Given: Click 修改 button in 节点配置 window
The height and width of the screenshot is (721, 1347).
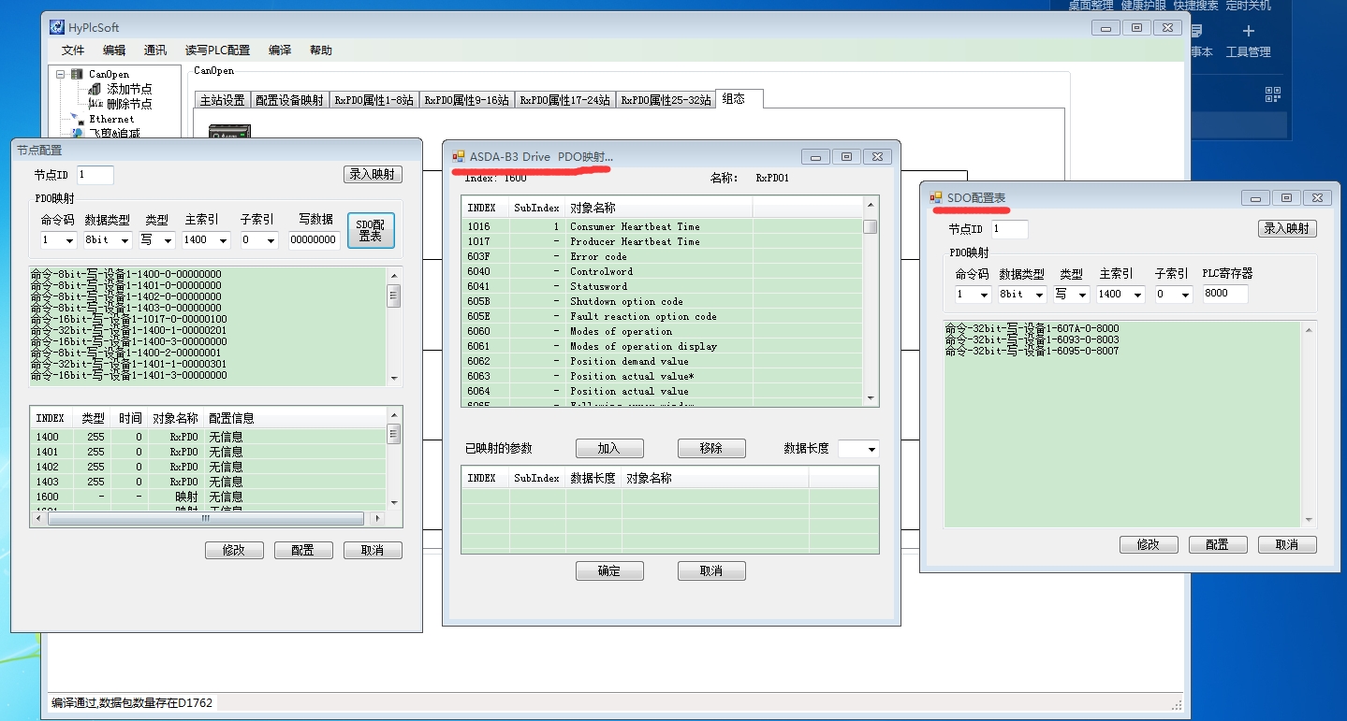Looking at the screenshot, I should [x=234, y=550].
